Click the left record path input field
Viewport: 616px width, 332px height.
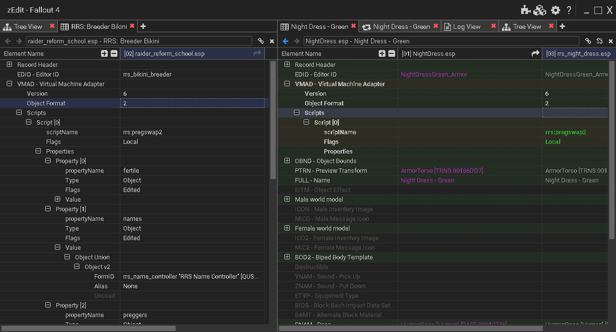pos(139,41)
